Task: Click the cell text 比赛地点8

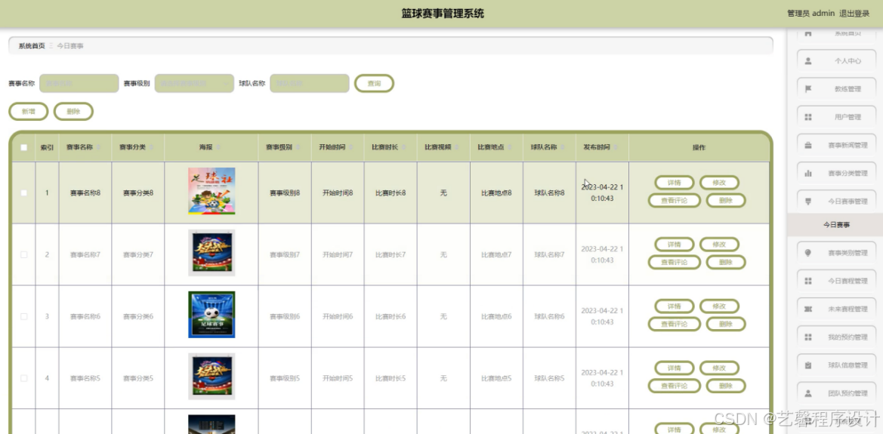Action: tap(496, 193)
